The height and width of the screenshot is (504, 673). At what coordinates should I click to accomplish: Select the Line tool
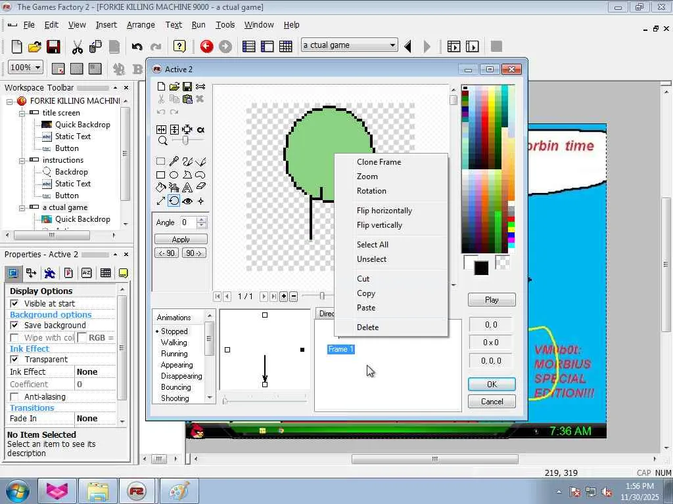point(200,161)
